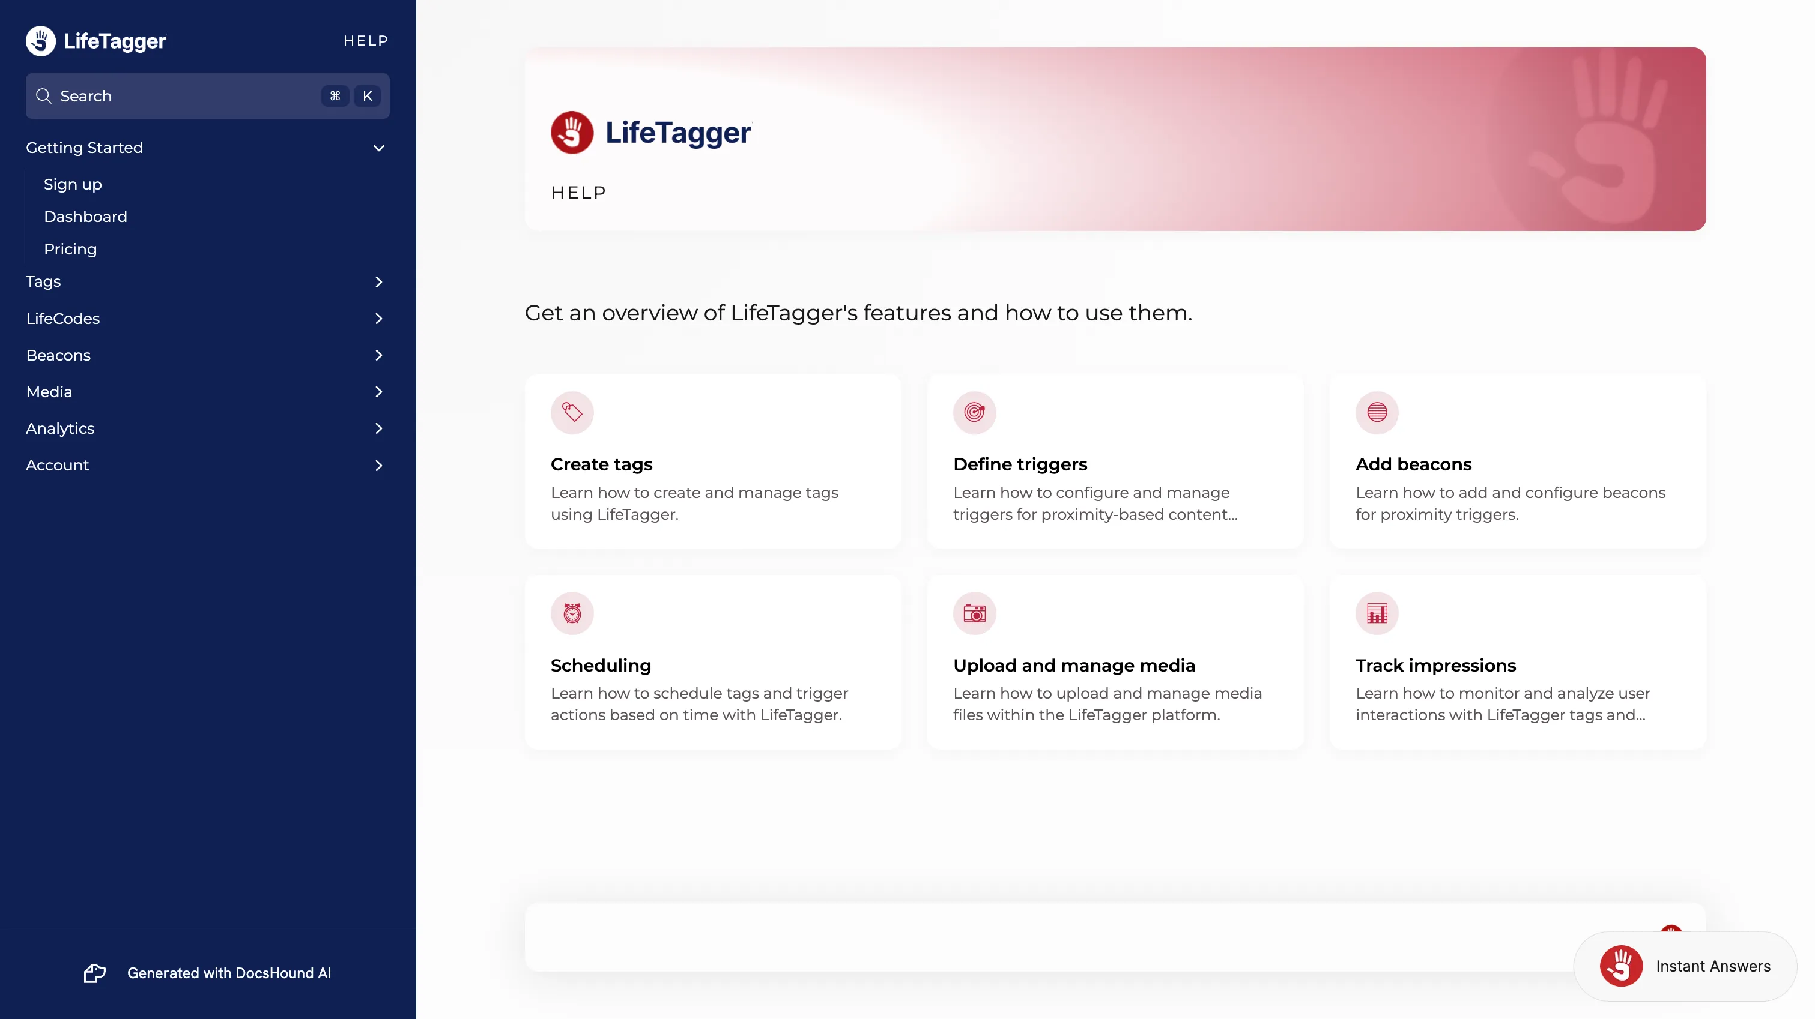The height and width of the screenshot is (1019, 1815).
Task: Click the Upload and manage media icon
Action: 974,612
